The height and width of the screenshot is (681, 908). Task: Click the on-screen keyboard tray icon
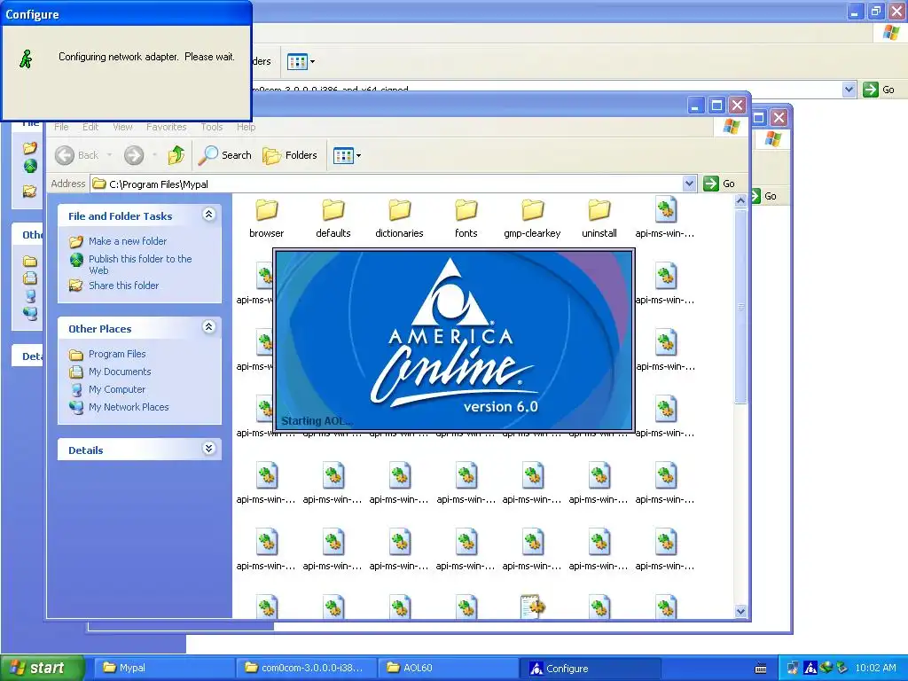[760, 669]
